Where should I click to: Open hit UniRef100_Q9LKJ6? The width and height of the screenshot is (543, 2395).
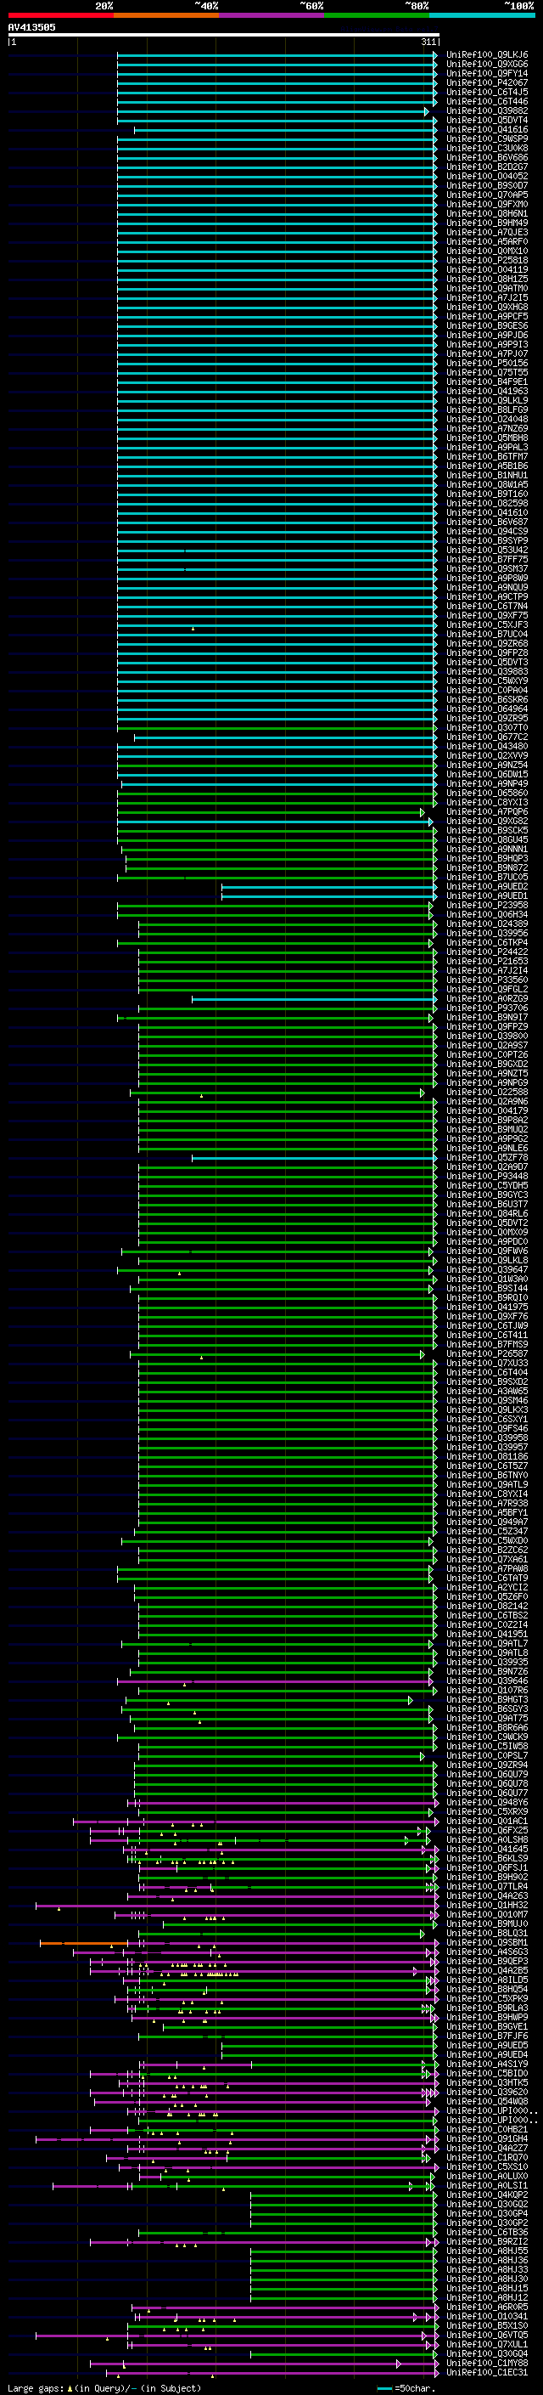coord(487,55)
